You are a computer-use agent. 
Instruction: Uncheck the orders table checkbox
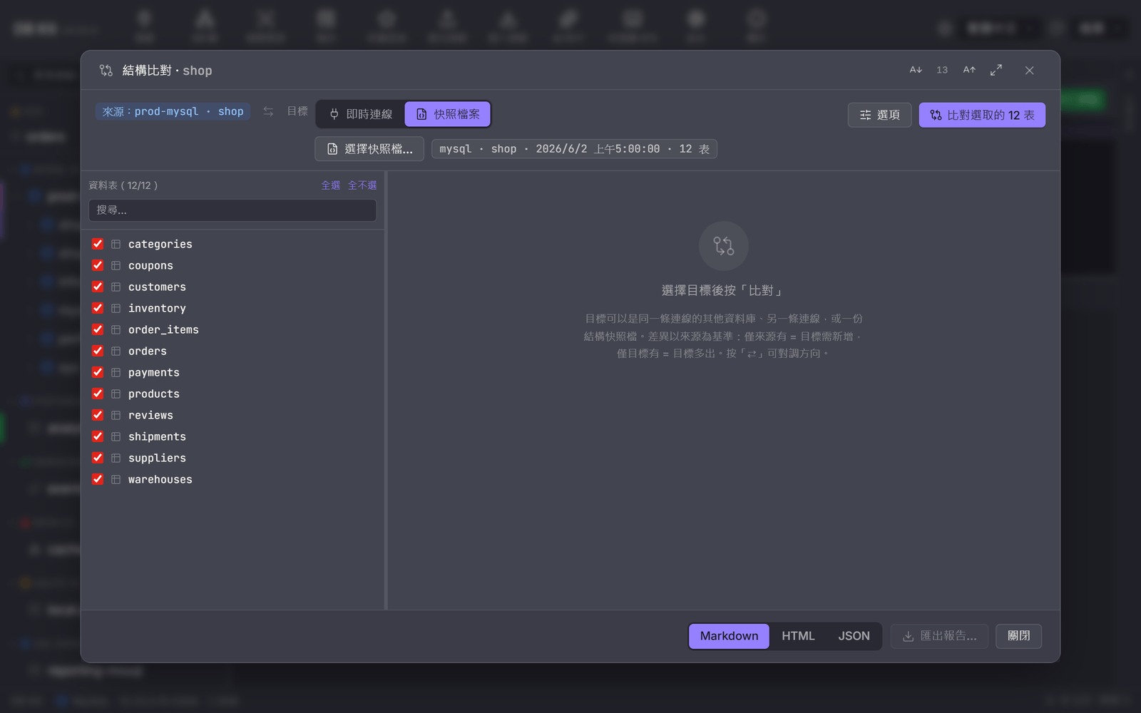click(98, 351)
